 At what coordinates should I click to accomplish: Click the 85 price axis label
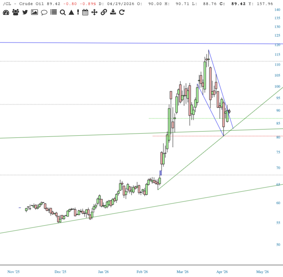pos(278,123)
